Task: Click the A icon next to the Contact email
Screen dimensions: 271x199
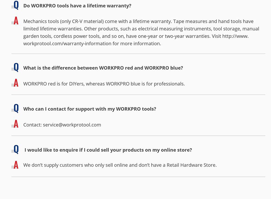Action: (x=16, y=124)
